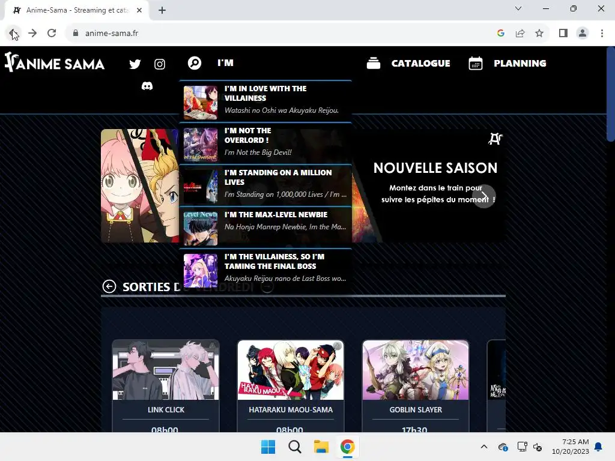Viewport: 615px width, 461px height.
Task: Open the Anime Sama Instagram page
Action: coord(160,64)
